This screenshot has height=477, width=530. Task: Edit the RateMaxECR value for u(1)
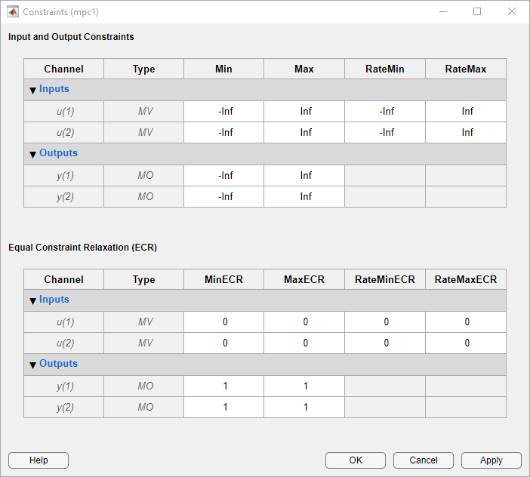[x=466, y=322]
